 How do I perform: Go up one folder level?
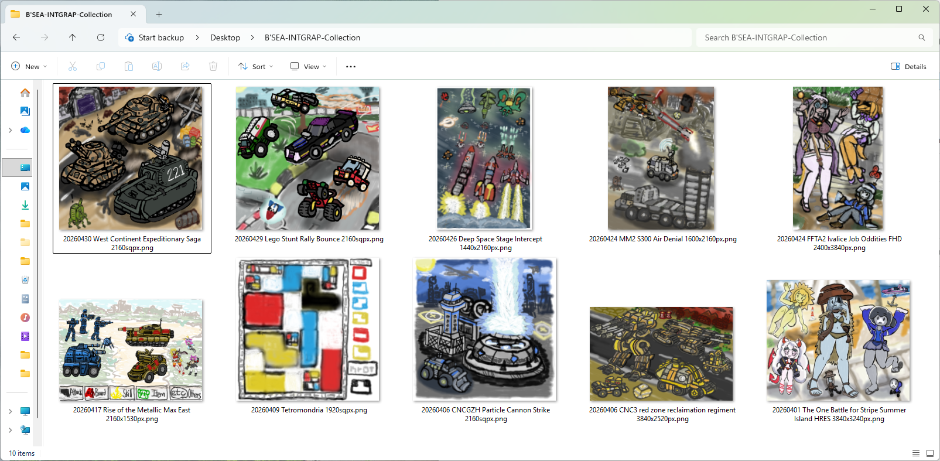[73, 37]
